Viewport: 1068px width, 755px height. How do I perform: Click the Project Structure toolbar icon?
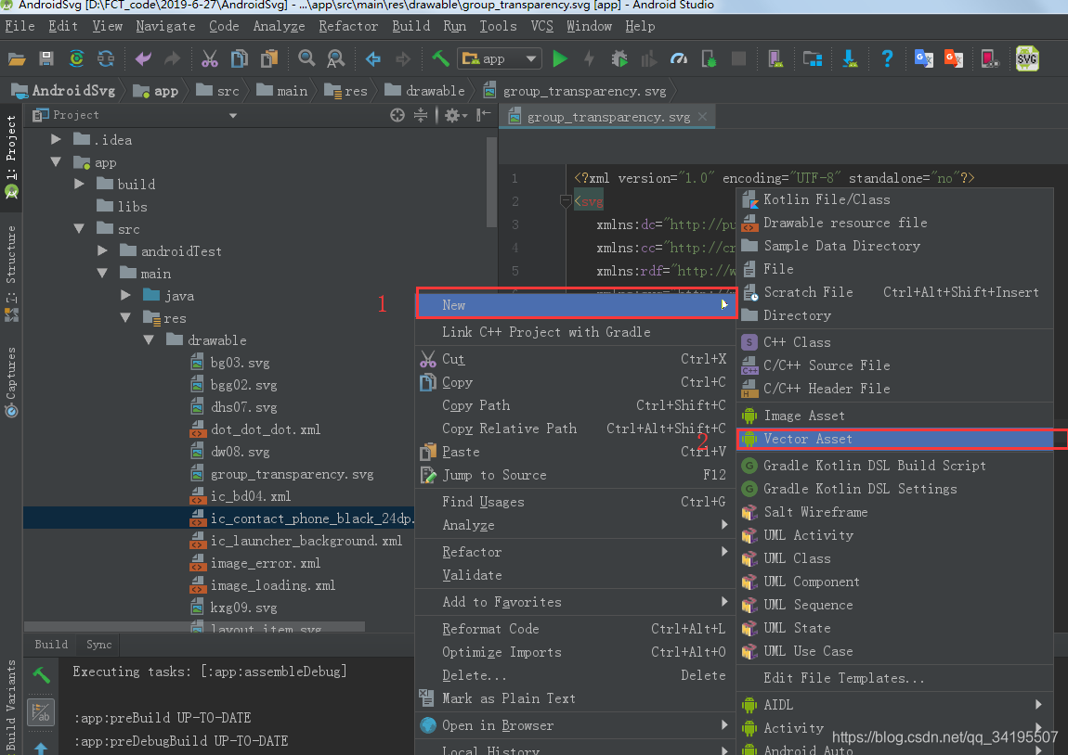click(x=812, y=58)
